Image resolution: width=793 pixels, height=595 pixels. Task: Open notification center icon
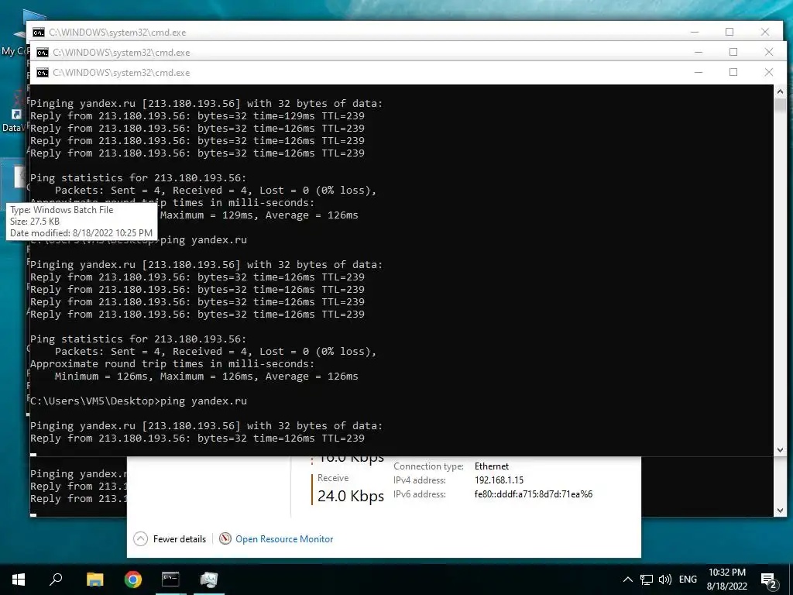769,580
